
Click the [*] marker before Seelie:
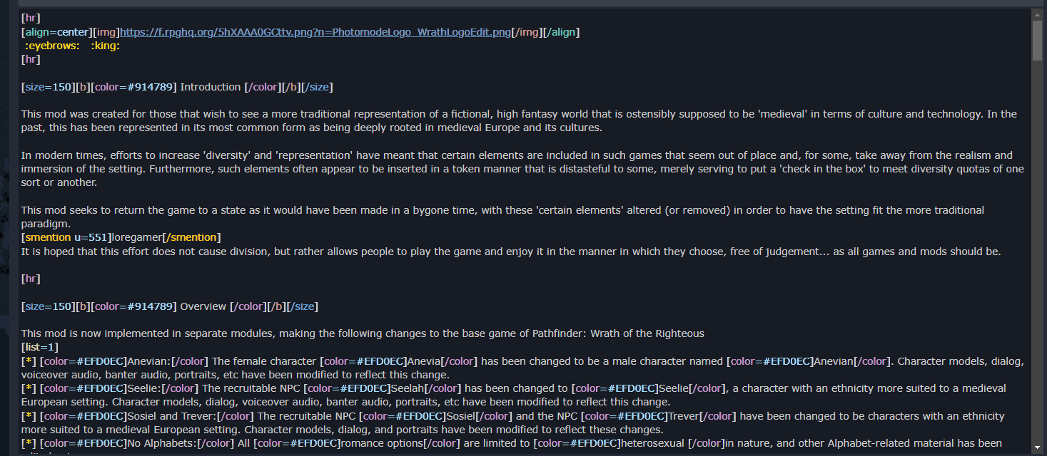pos(29,388)
